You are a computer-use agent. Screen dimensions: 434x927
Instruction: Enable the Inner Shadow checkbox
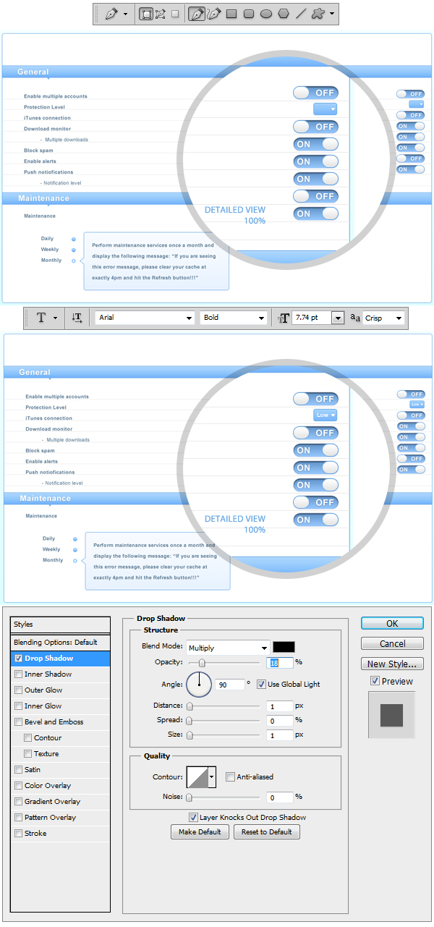pos(19,674)
